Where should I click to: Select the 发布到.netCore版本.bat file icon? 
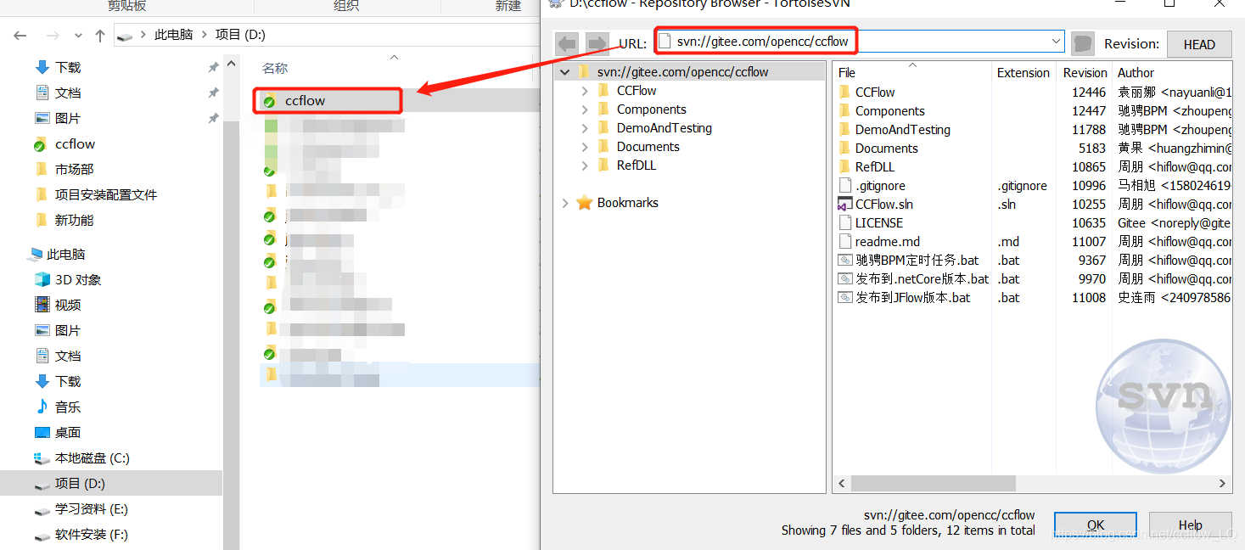tap(844, 279)
